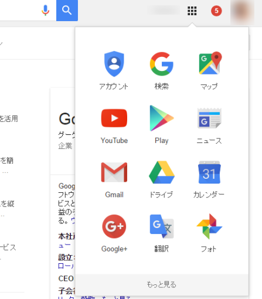Open Google Translate (翻訳) app

point(162,233)
